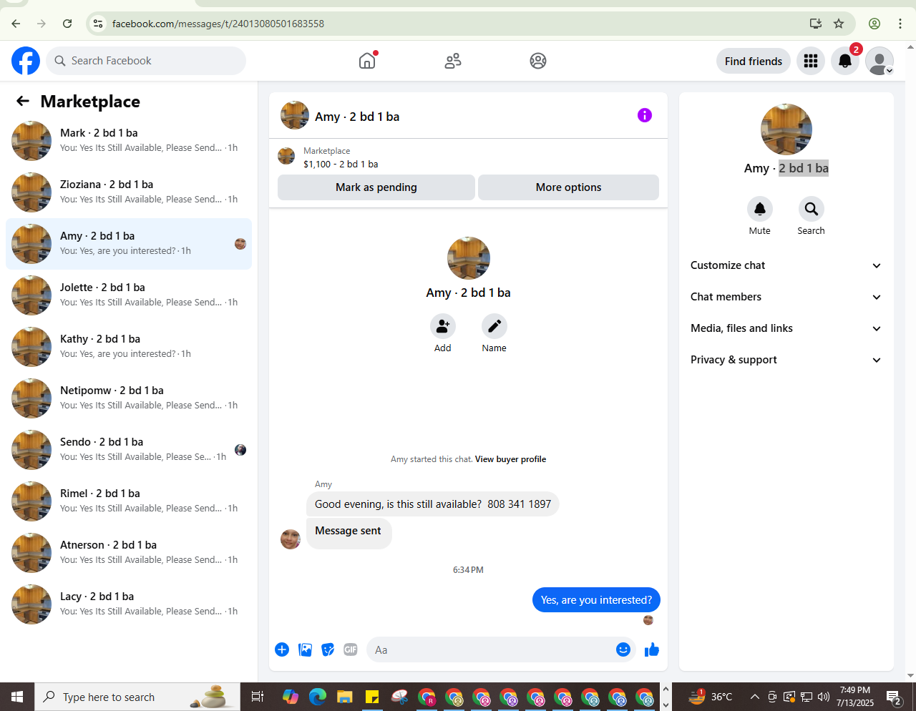
Task: Open the apps menu grid icon
Action: (x=811, y=62)
